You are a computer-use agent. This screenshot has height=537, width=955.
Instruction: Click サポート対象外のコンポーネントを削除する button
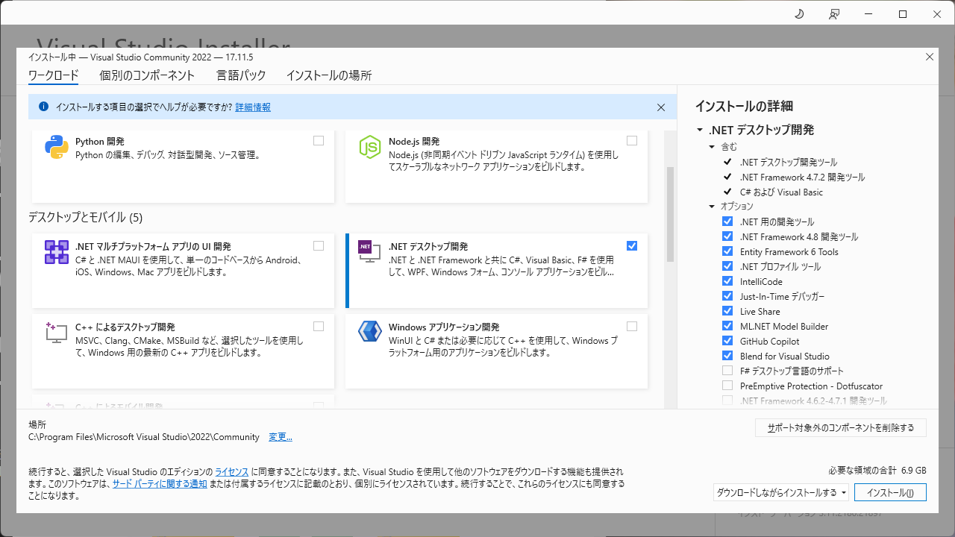841,428
